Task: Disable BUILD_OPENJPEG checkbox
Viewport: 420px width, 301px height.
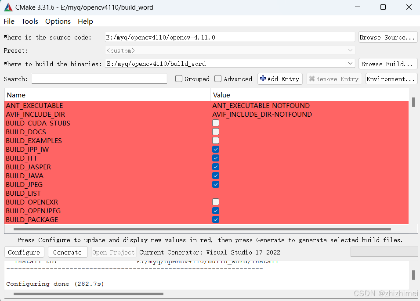Action: pyautogui.click(x=216, y=211)
